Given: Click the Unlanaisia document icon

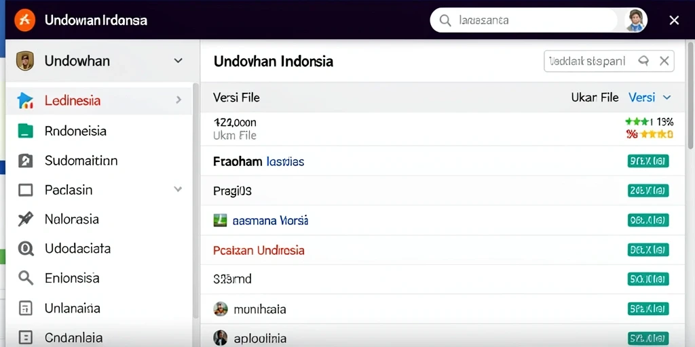Looking at the screenshot, I should tap(25, 308).
